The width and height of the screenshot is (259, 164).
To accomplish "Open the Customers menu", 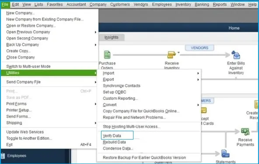I will coord(120,4).
